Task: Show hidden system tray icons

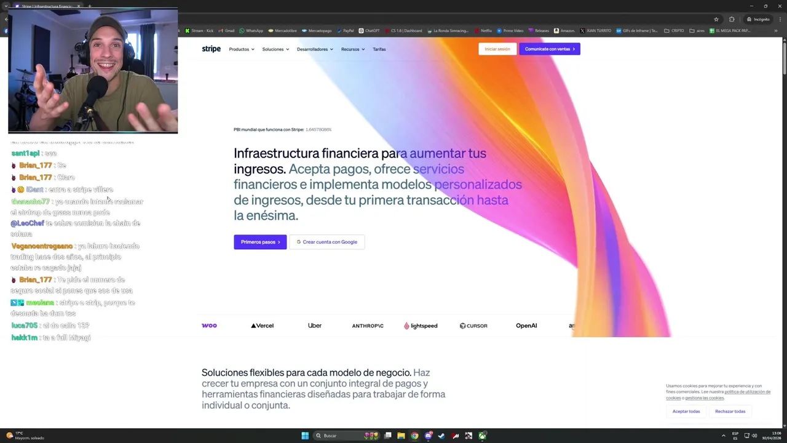Action: (x=724, y=436)
